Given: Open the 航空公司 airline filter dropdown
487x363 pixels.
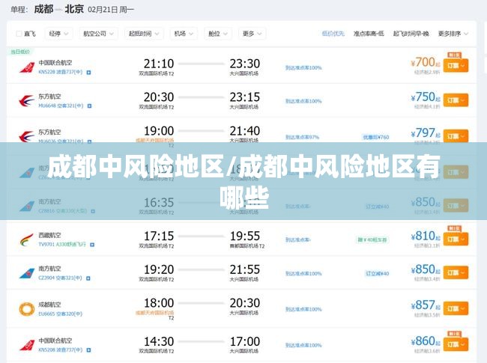Looking at the screenshot, I should tap(98, 34).
